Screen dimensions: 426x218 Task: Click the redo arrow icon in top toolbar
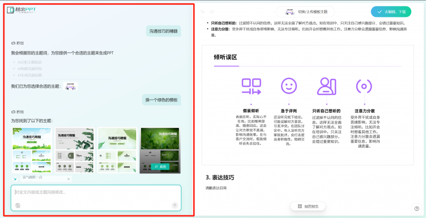pos(212,11)
